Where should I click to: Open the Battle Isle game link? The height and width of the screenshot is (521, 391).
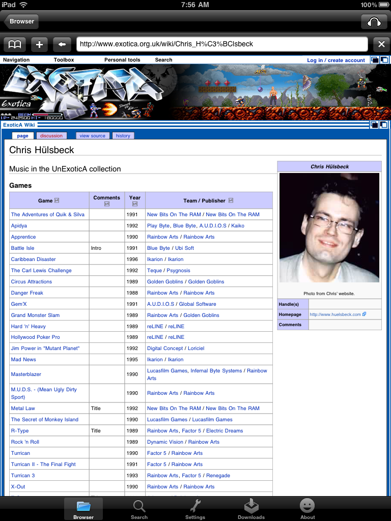22,248
